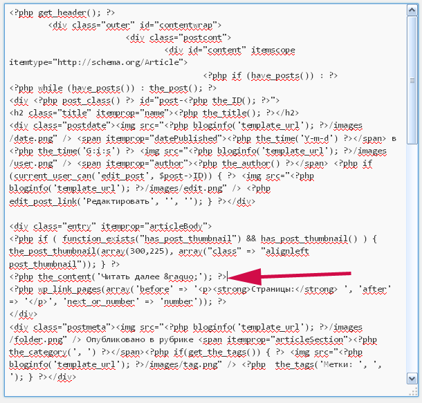The image size is (422, 403).
Task: Click 'alignleft' class value text
Action: pyautogui.click(x=287, y=251)
